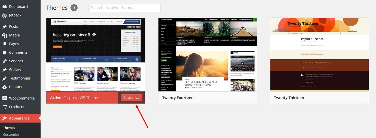Click the theme count badge showing 3
This screenshot has width=376, height=138.
[x=74, y=8]
